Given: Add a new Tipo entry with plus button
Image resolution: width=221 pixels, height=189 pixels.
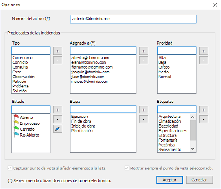Looking at the screenshot, I should point(58,51).
